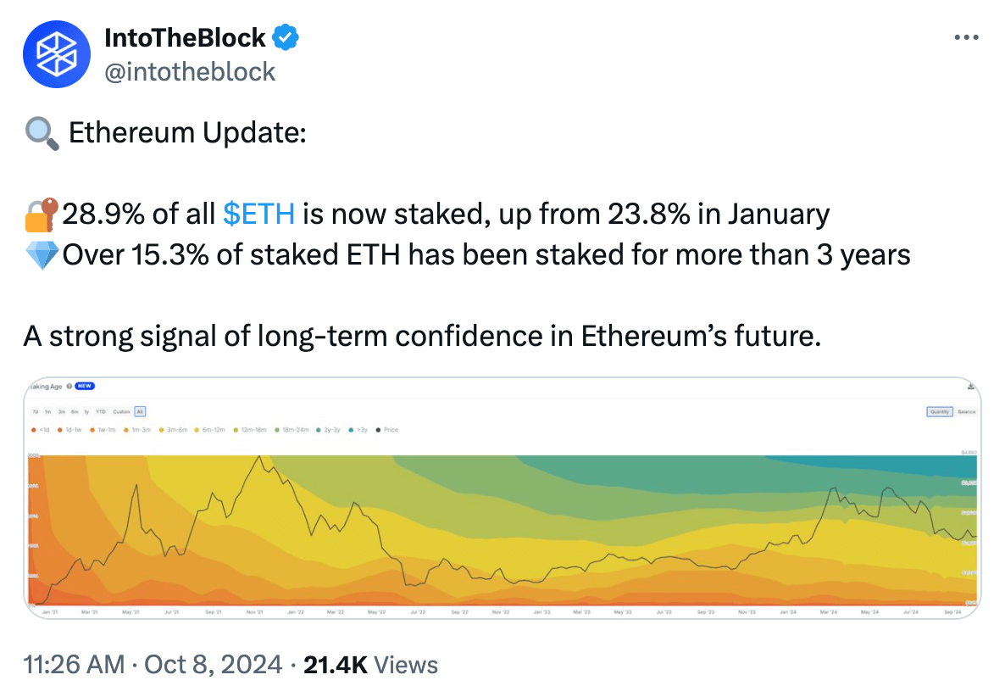Select the 7d time range
This screenshot has width=1005, height=697.
(x=34, y=411)
